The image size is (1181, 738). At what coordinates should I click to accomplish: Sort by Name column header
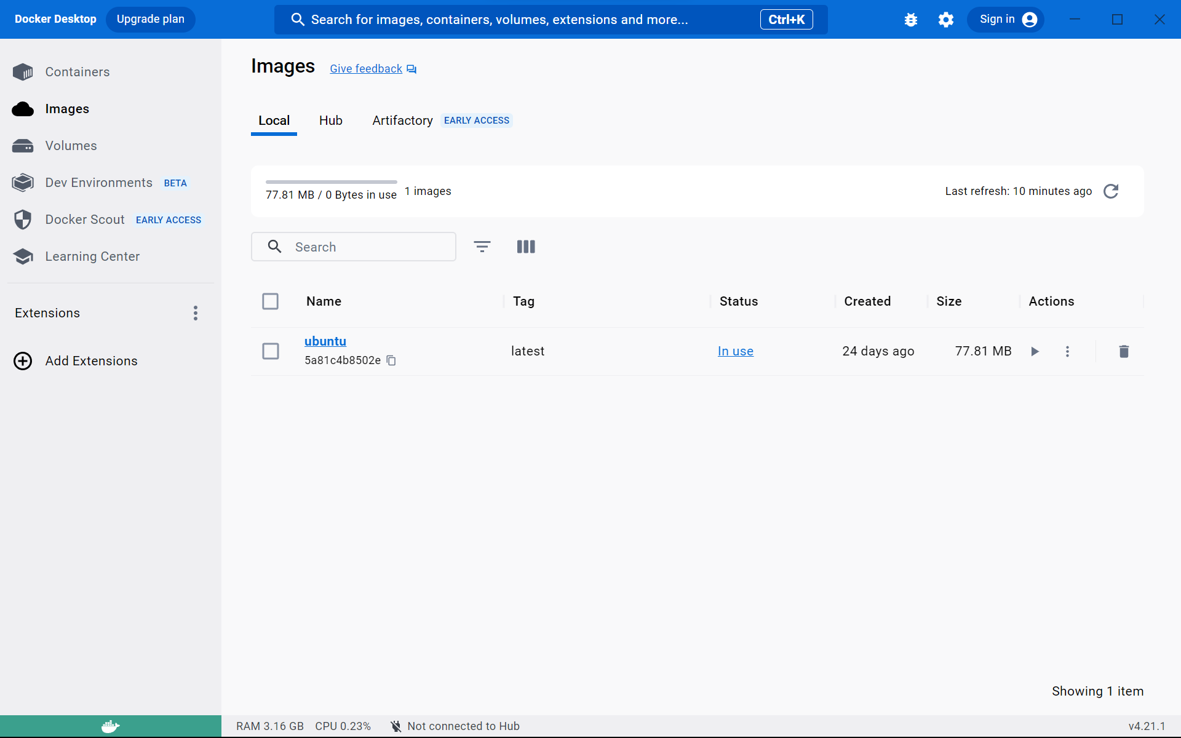324,301
